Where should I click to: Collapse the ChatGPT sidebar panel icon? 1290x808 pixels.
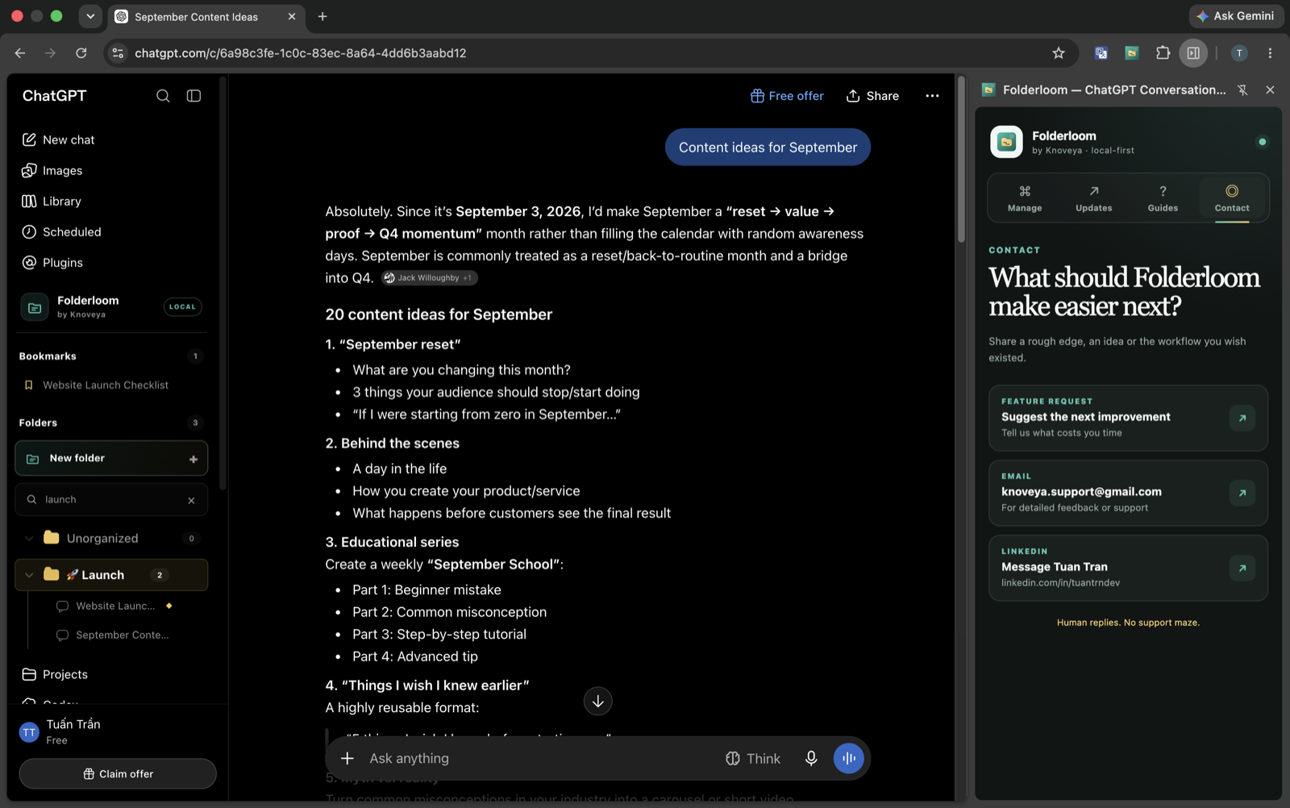[x=193, y=96]
